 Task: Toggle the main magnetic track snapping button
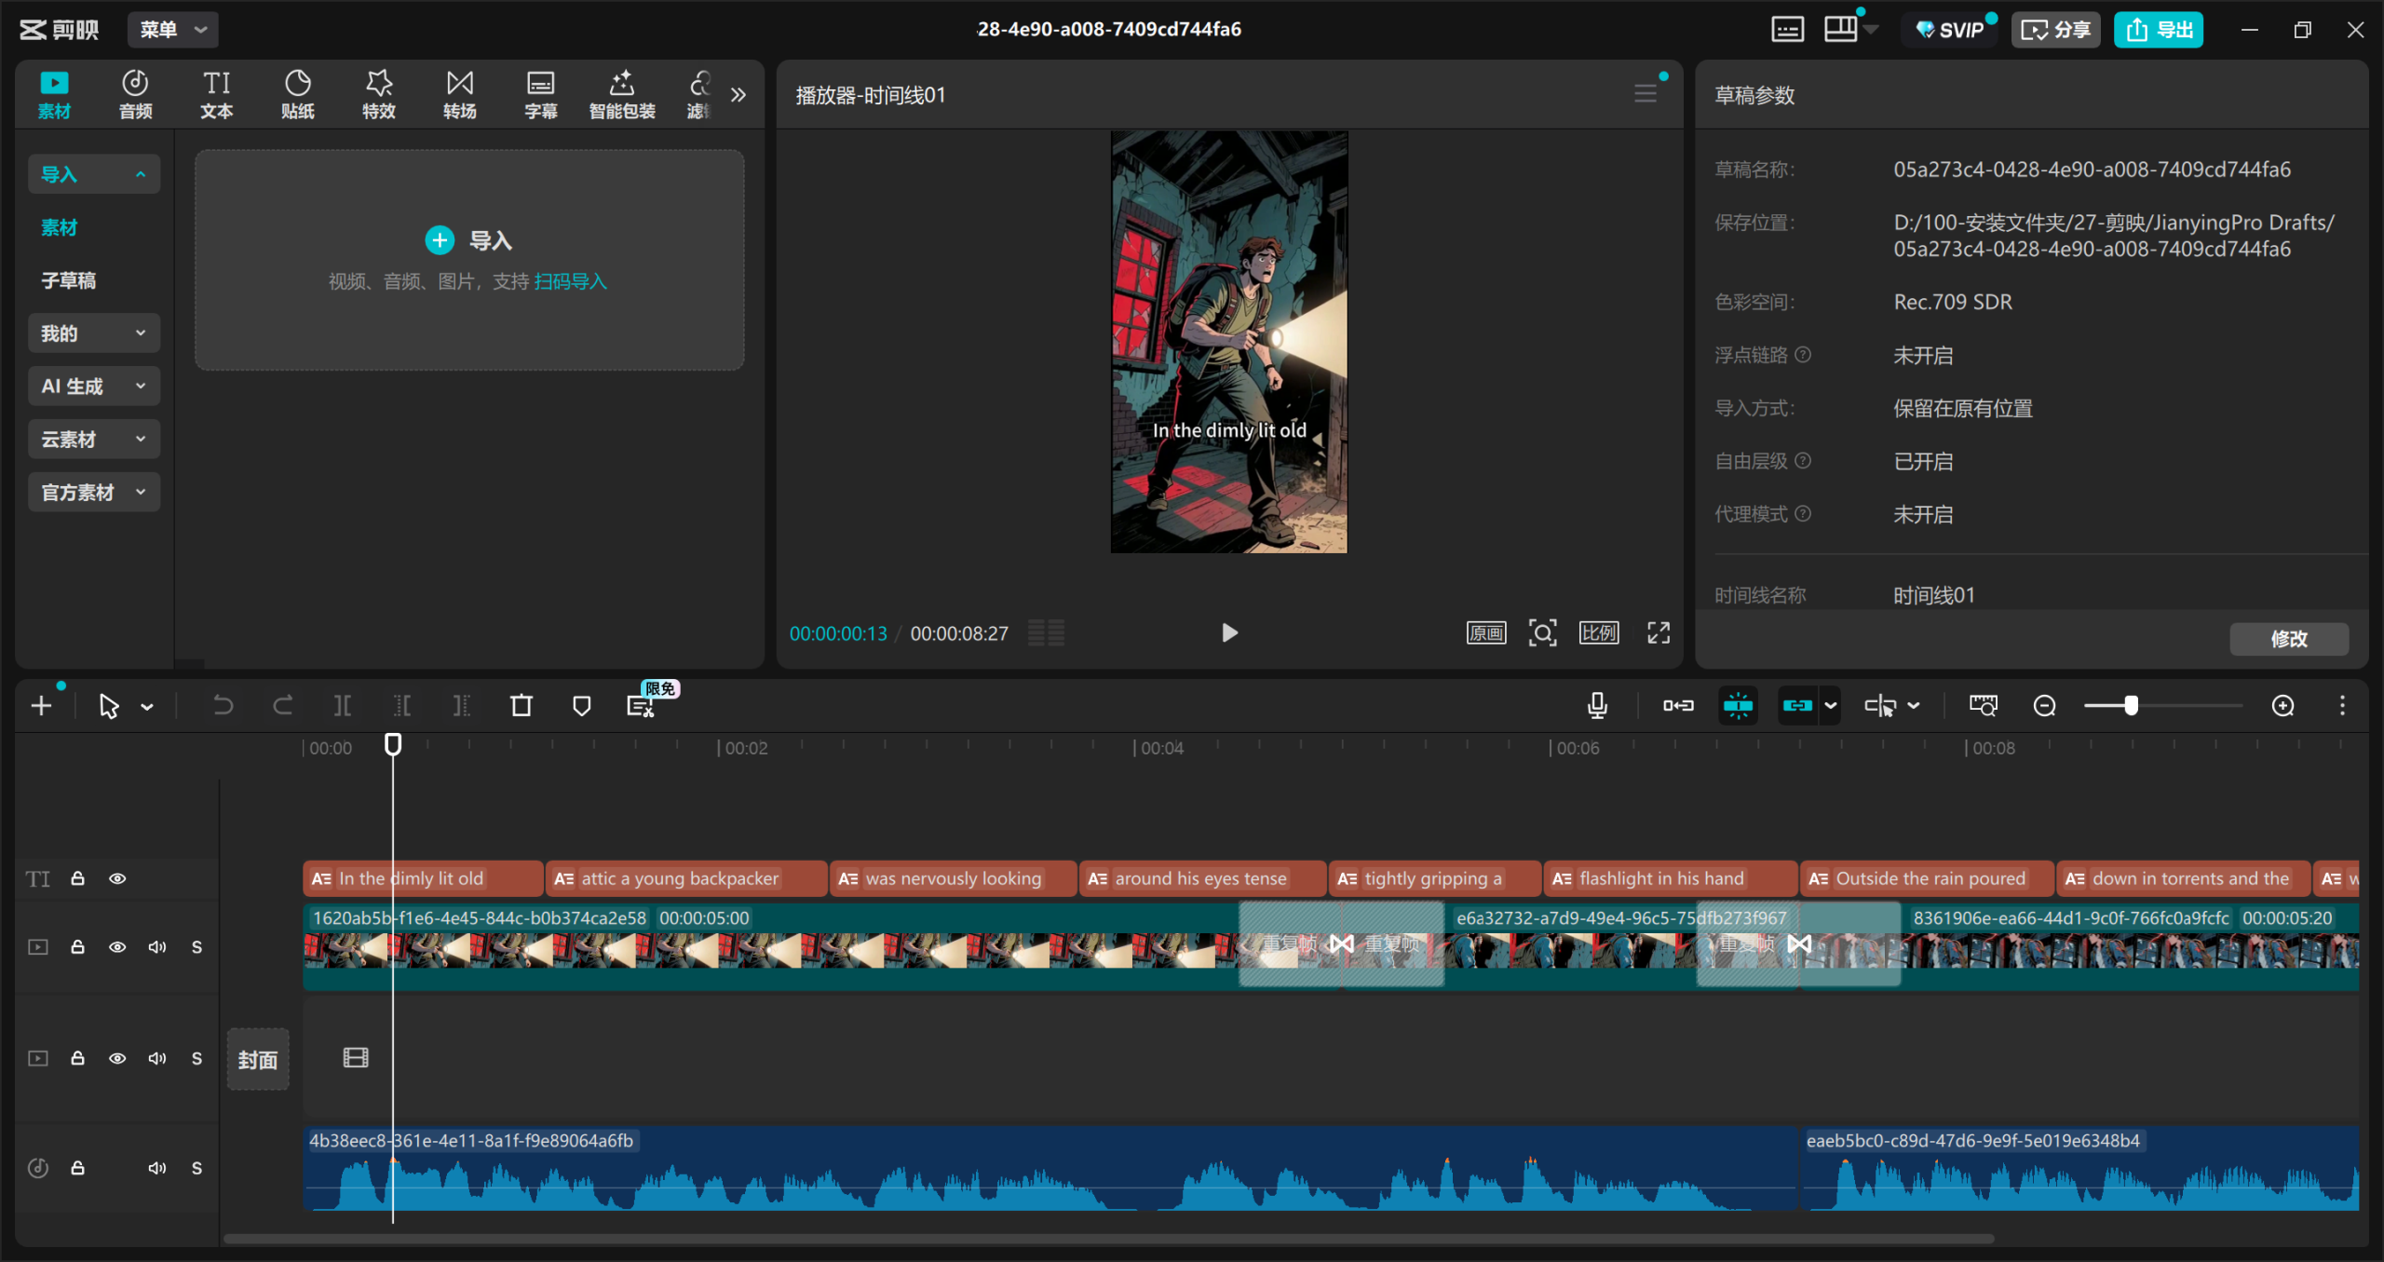(x=1678, y=706)
